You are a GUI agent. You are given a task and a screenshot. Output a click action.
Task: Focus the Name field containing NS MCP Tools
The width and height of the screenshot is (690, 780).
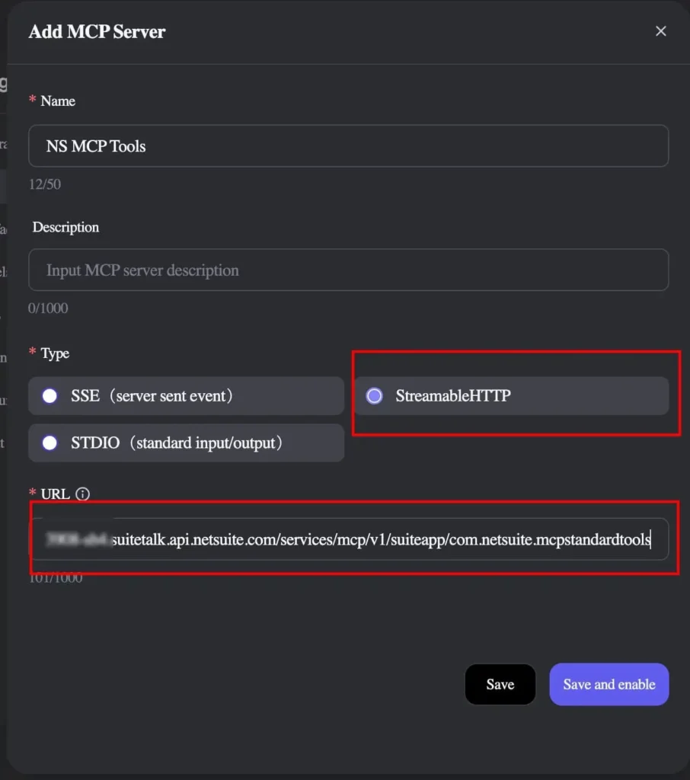(348, 146)
